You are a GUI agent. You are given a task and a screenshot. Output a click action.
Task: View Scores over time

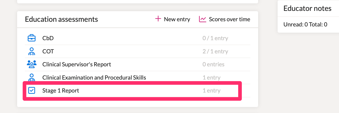(x=225, y=19)
